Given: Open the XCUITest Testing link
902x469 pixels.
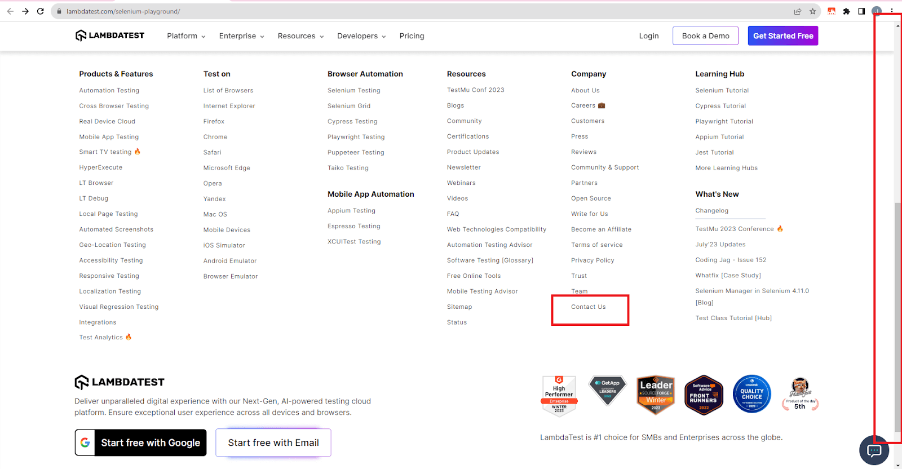Looking at the screenshot, I should [354, 242].
